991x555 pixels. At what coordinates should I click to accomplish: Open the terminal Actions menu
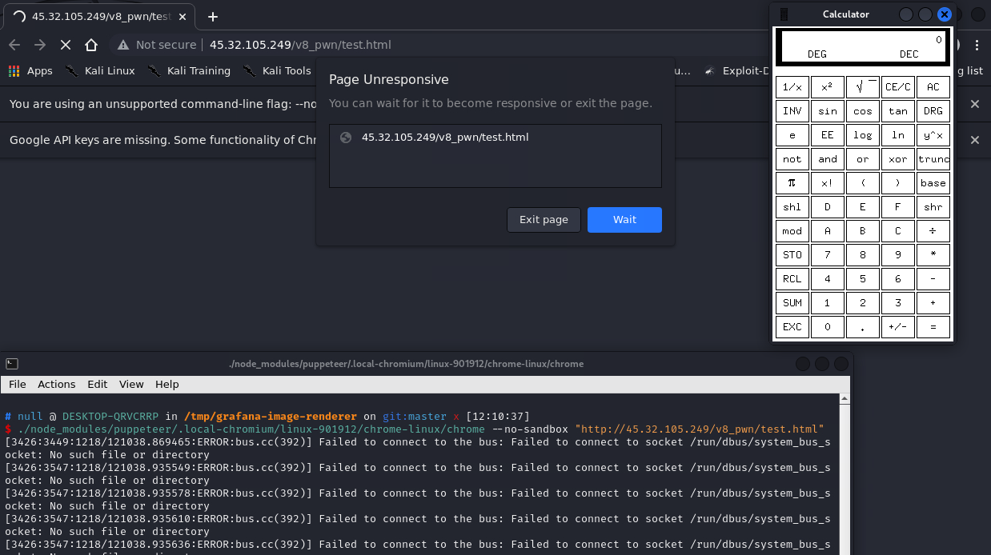point(56,384)
